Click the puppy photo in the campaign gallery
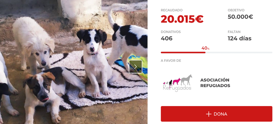274x124 pixels. coord(74,62)
